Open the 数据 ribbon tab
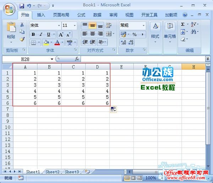The width and height of the screenshot is (213, 183). tap(97, 15)
